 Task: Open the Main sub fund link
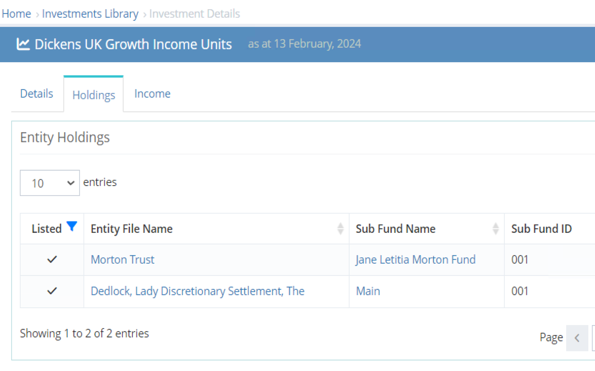pos(368,291)
